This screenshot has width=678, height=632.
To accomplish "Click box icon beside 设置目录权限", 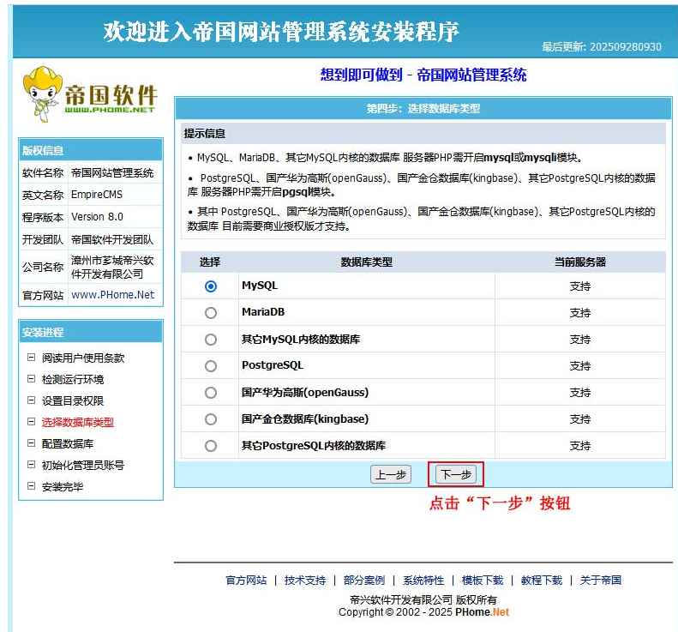I will pyautogui.click(x=31, y=400).
